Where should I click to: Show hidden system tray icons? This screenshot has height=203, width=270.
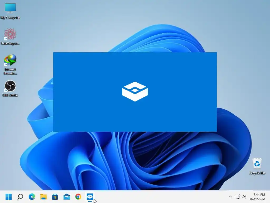[230, 197]
